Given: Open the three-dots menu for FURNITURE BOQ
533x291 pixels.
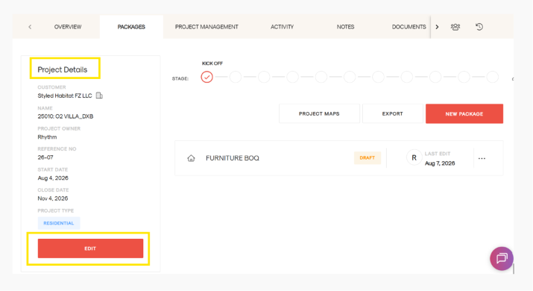Looking at the screenshot, I should 482,158.
